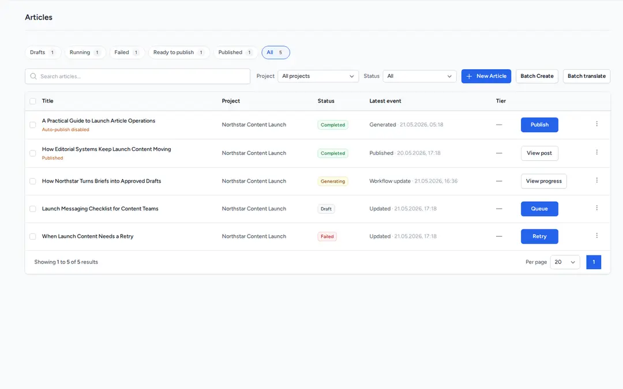The width and height of the screenshot is (623, 389).
Task: Click the View progress button
Action: tap(543, 181)
